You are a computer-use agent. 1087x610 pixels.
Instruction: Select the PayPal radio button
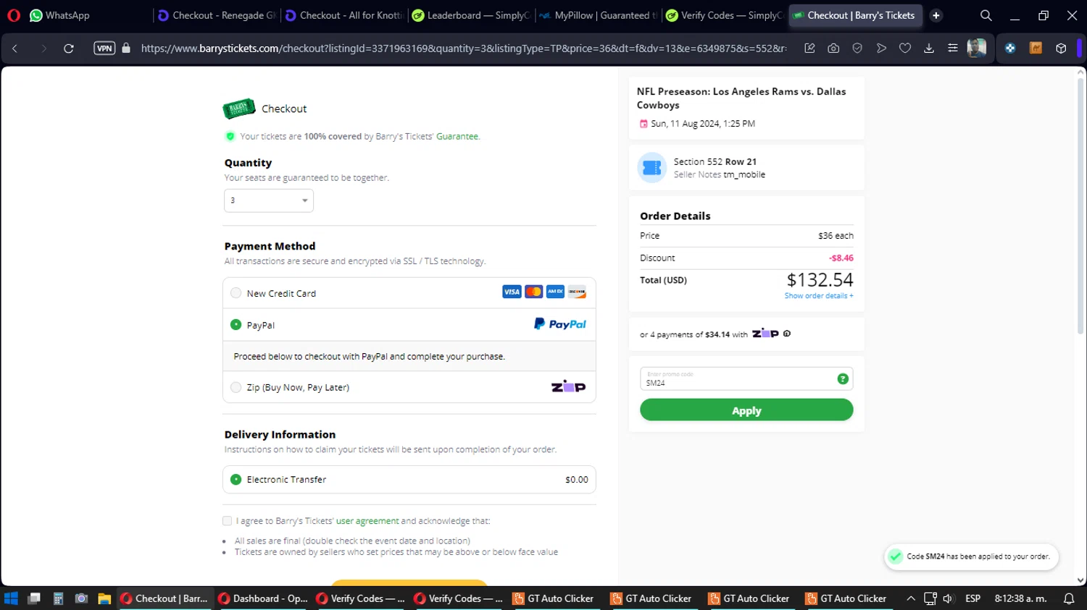236,325
